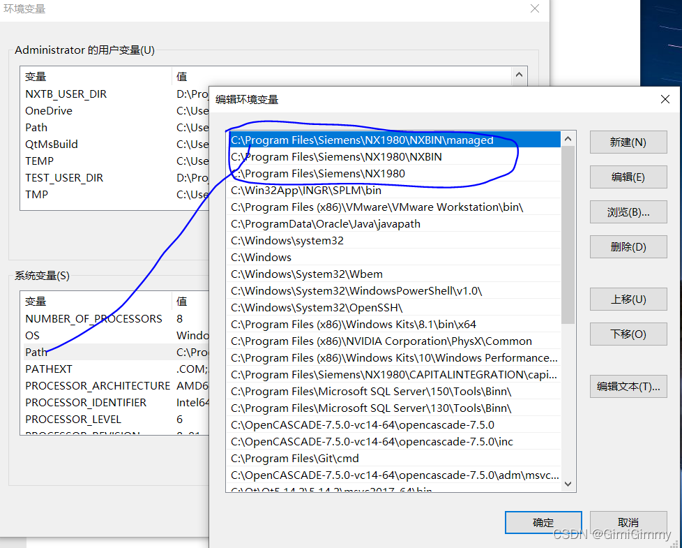Click user variables scrollbar up arrow

coord(519,75)
